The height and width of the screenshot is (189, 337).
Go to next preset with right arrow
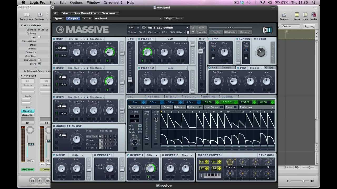90,18
